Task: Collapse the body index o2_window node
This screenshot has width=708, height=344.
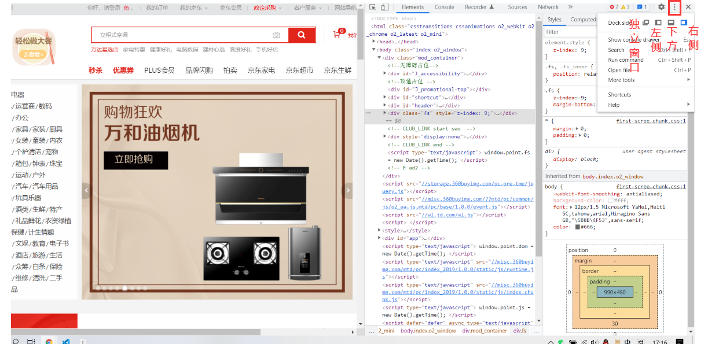Action: pos(375,50)
